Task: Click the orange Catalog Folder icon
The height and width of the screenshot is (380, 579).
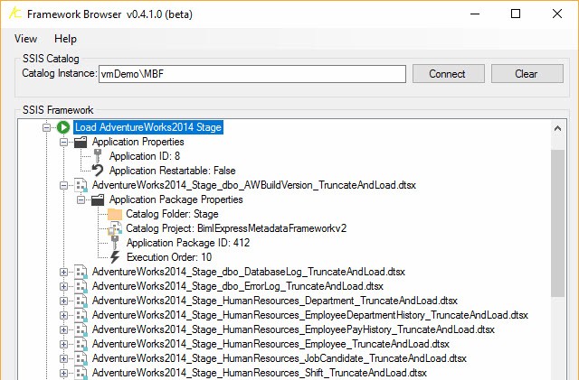Action: (115, 214)
